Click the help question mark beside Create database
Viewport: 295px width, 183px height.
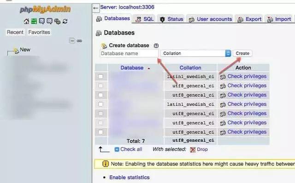156,46
